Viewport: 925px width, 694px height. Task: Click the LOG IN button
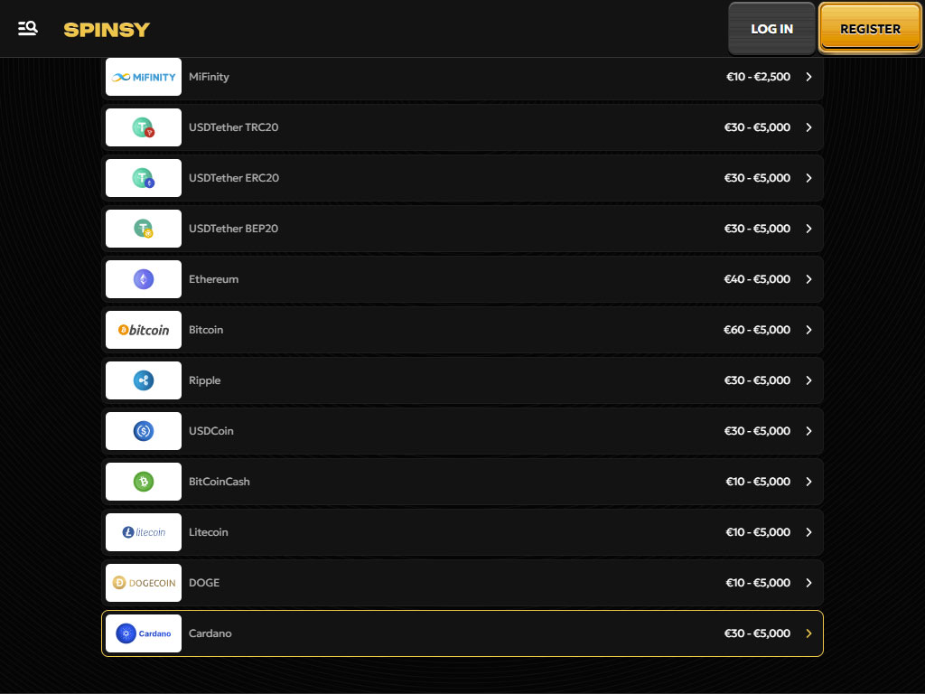pyautogui.click(x=771, y=29)
